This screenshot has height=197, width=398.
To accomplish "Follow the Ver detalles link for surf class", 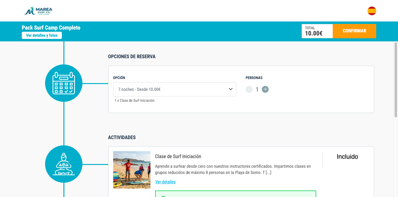I will point(165,182).
